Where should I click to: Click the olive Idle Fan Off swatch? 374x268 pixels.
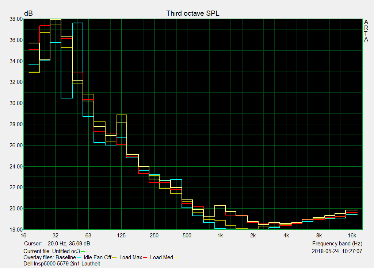pyautogui.click(x=114, y=258)
